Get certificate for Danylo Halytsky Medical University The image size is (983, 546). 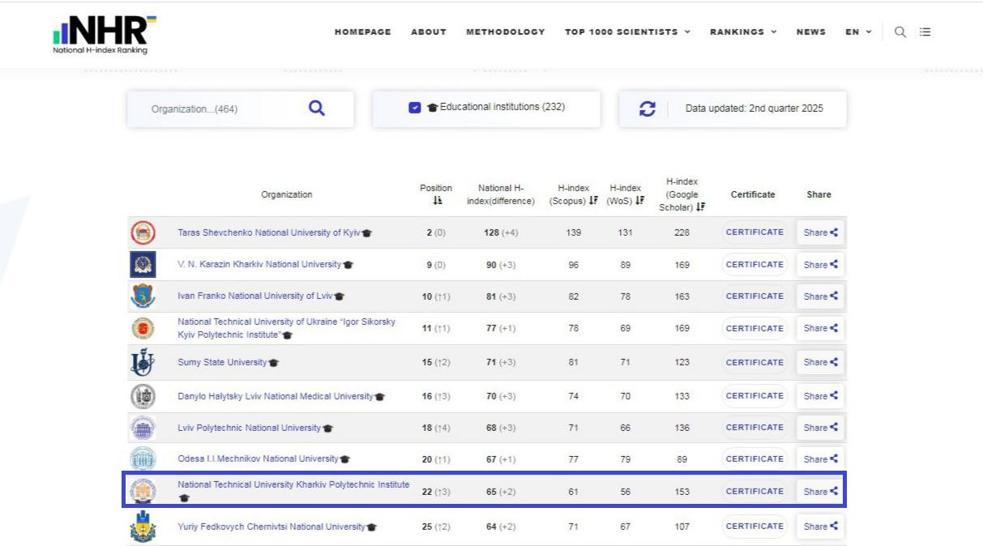coord(754,396)
